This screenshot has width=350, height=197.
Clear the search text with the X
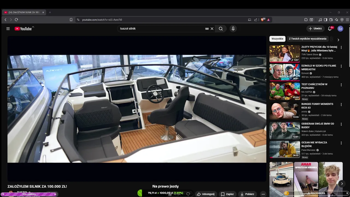point(212,28)
